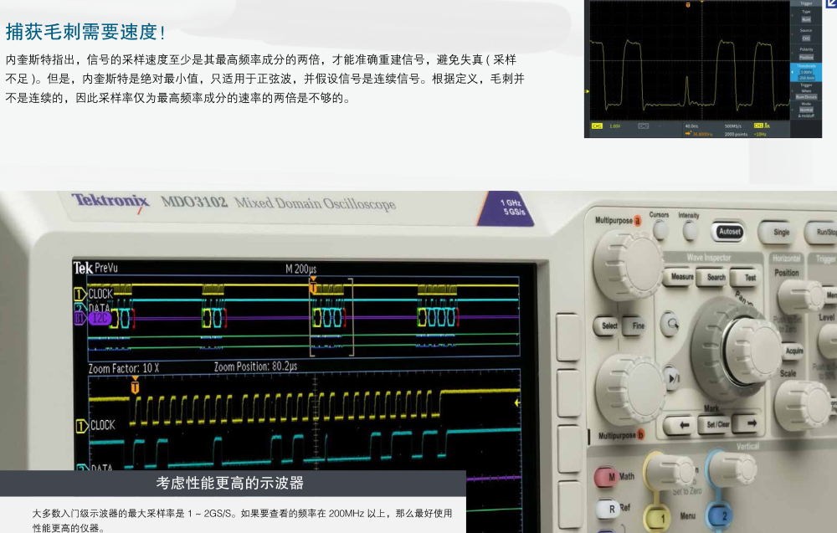Click the "M 200µs" timebase readout

(300, 269)
